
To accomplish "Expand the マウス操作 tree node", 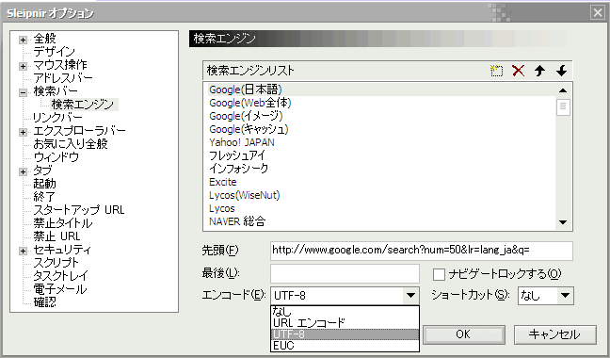I will pyautogui.click(x=23, y=66).
